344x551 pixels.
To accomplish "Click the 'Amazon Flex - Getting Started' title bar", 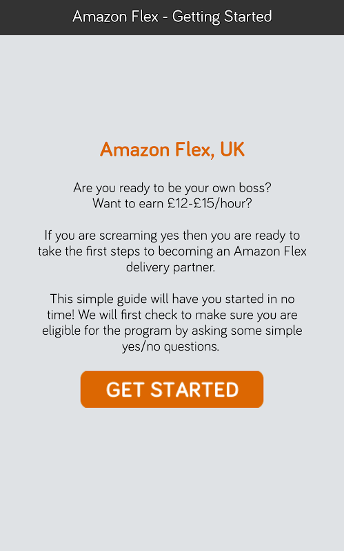I will [172, 17].
